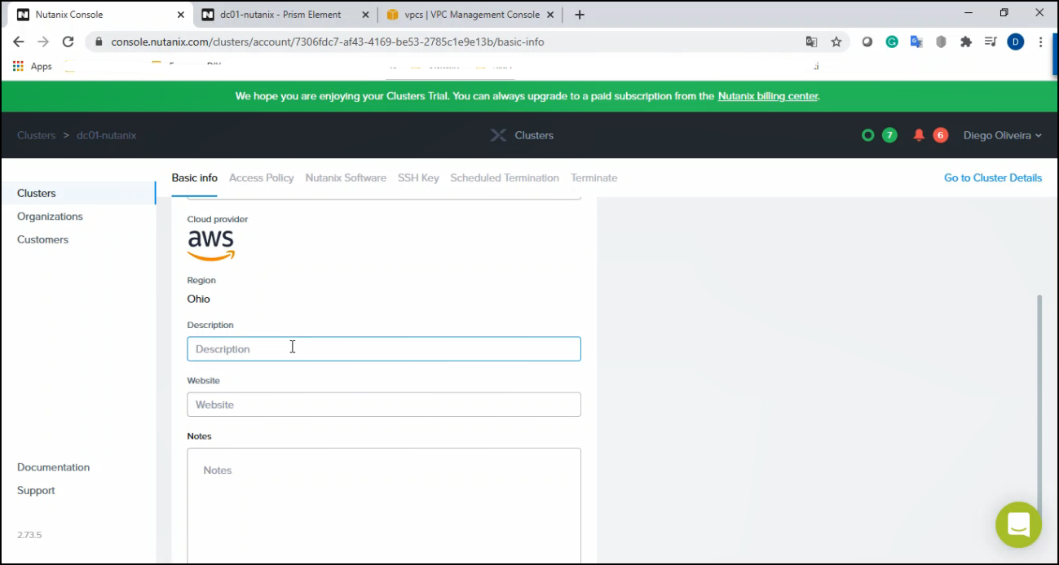1059x565 pixels.
Task: Open the red notifications bell icon
Action: (x=919, y=135)
